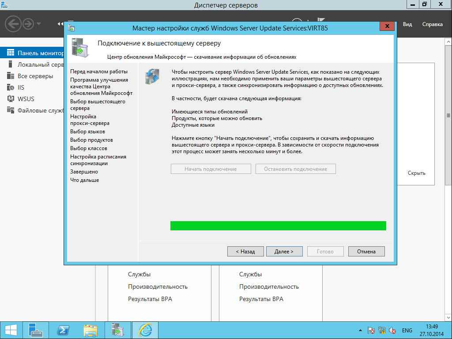Click Скрыть link in Server Manager

(416, 173)
